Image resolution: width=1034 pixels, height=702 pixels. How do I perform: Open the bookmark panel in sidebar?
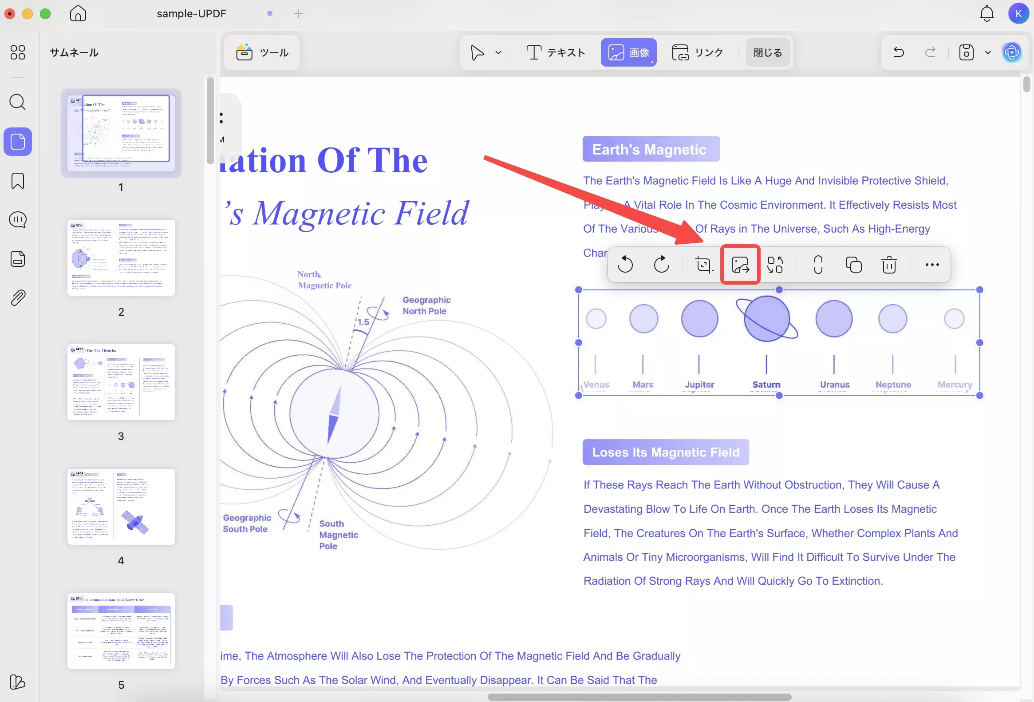(18, 181)
